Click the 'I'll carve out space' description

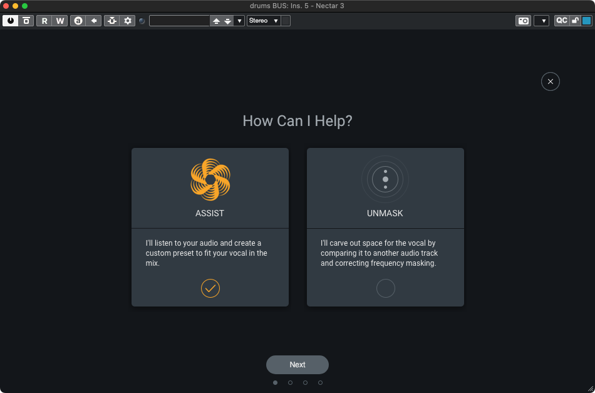380,253
